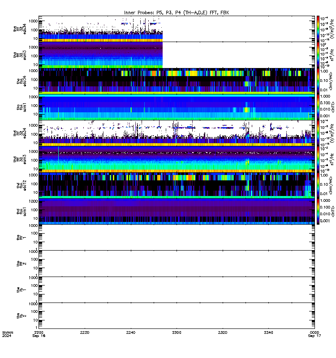Click the (V/m)²/Hz colorbar beside thd edc34 FFT panel

point(318,133)
